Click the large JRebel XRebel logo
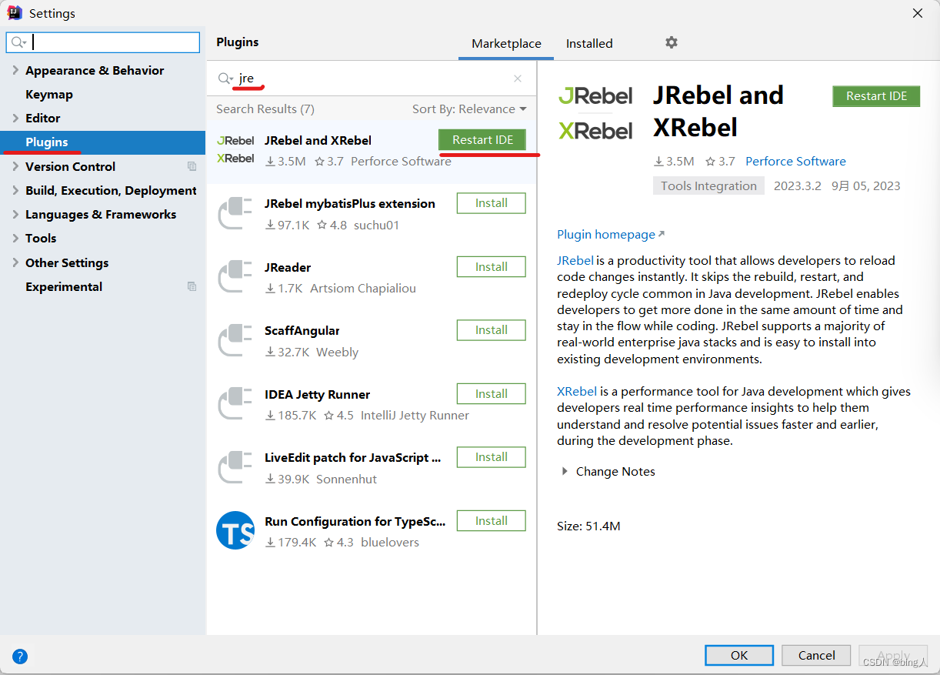The height and width of the screenshot is (675, 940). click(595, 113)
